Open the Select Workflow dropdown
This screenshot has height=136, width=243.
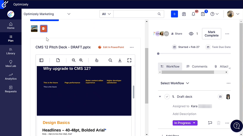175,83
